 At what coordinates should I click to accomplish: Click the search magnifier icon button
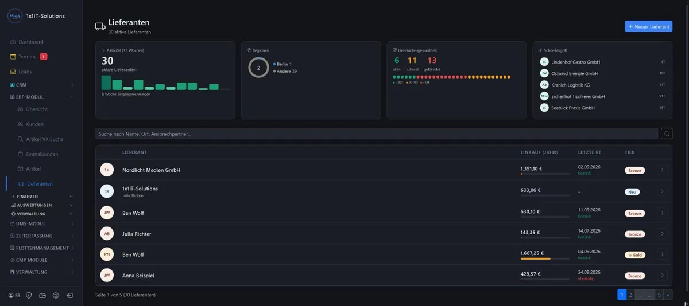666,134
